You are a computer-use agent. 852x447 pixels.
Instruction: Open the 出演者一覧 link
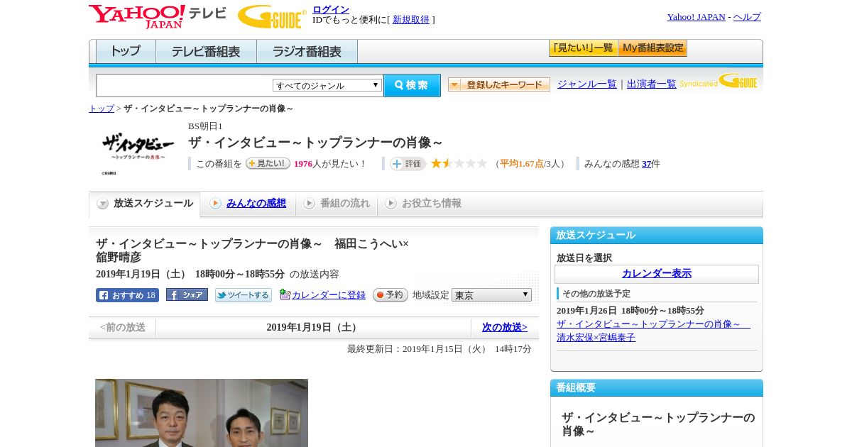click(x=652, y=84)
